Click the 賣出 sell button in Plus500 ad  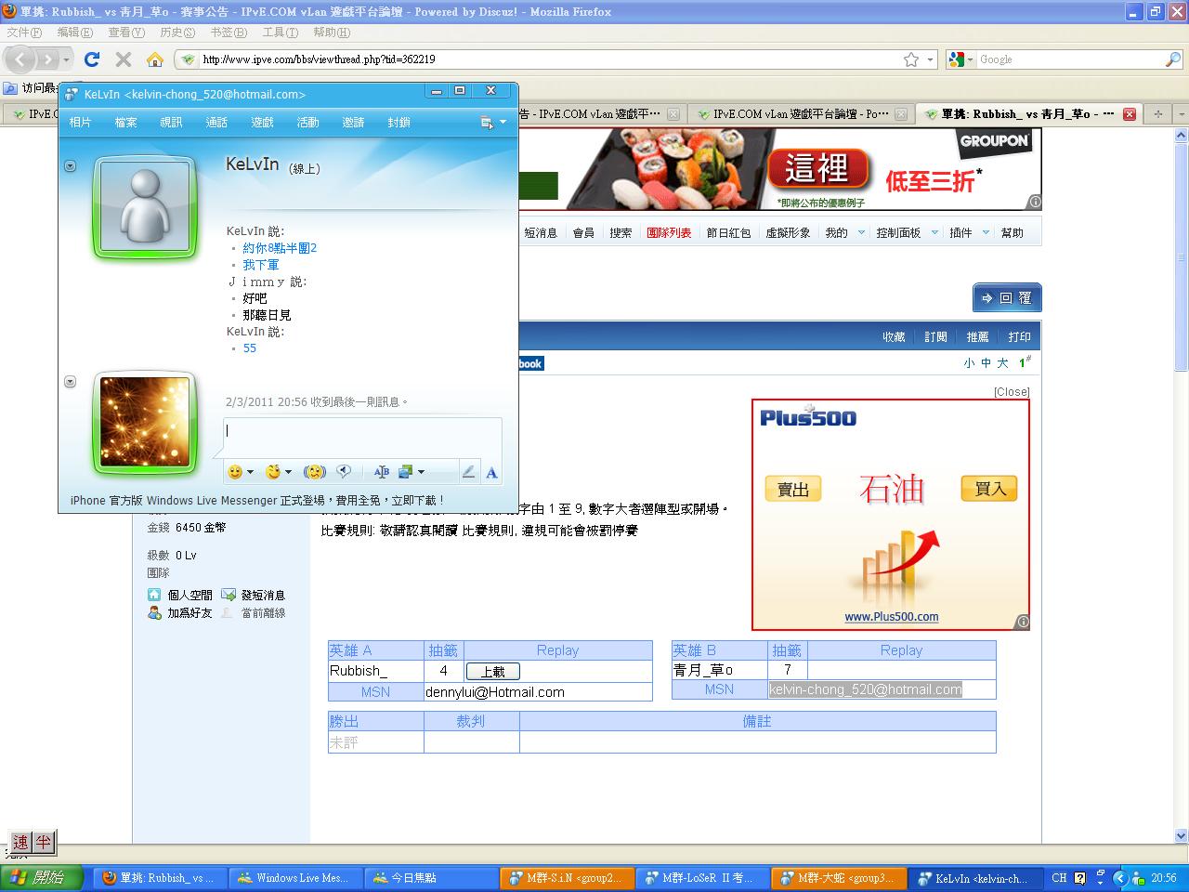tap(793, 490)
